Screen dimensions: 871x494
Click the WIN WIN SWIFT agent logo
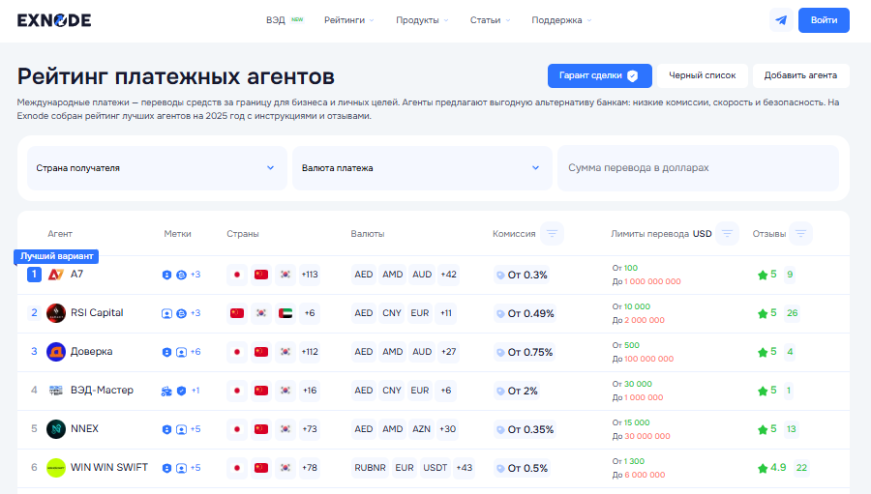(x=55, y=468)
